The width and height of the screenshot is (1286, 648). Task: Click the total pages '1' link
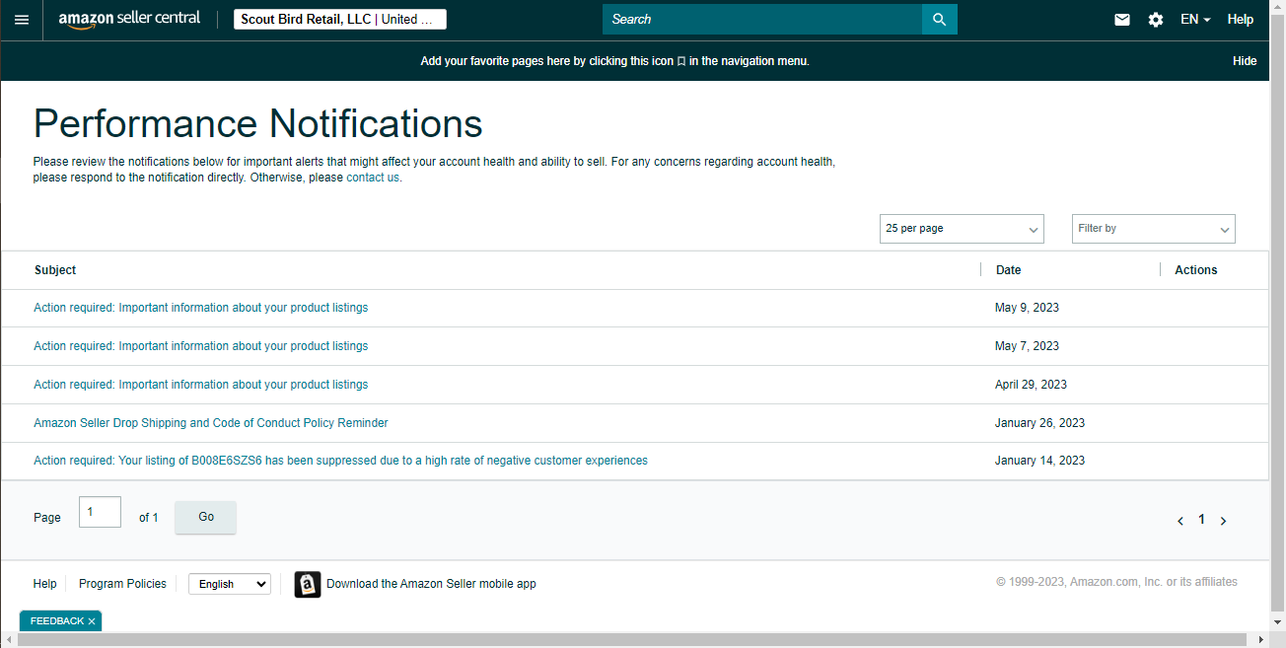pos(155,518)
